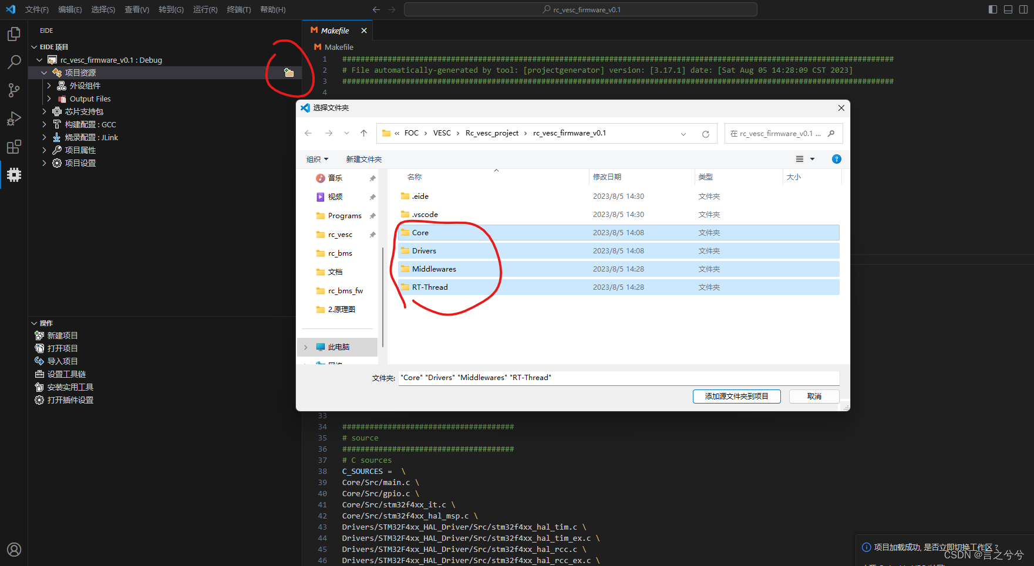This screenshot has width=1034, height=566.
Task: Click the 取消 button in the dialog
Action: 814,396
